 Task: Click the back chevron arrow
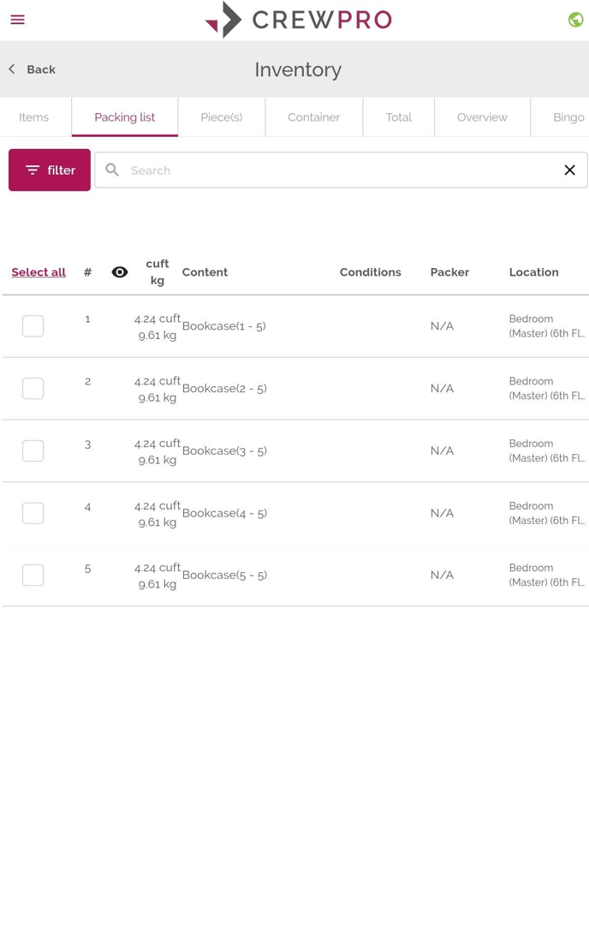coord(12,69)
